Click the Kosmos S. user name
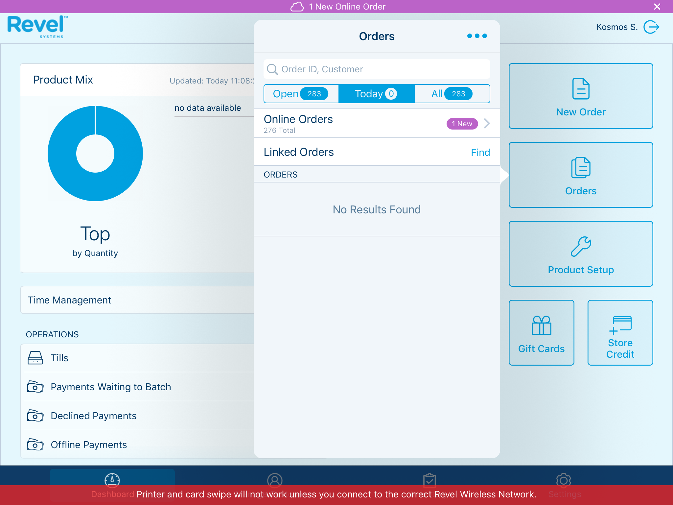673x505 pixels. 617,27
